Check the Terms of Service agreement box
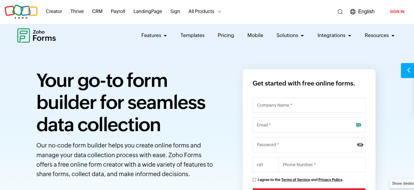The width and height of the screenshot is (414, 190). (254, 180)
